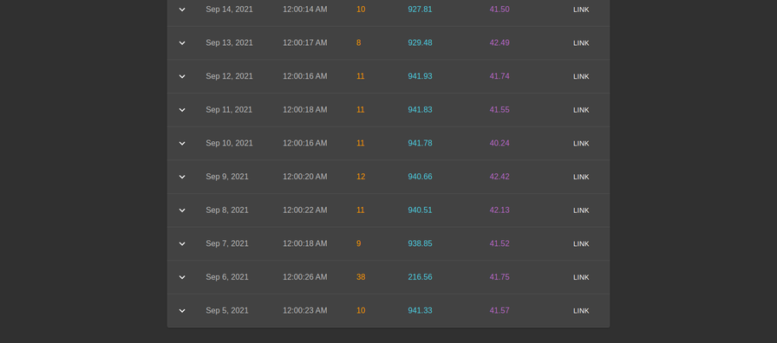Open LINK for Sep 5, 2021

(581, 311)
